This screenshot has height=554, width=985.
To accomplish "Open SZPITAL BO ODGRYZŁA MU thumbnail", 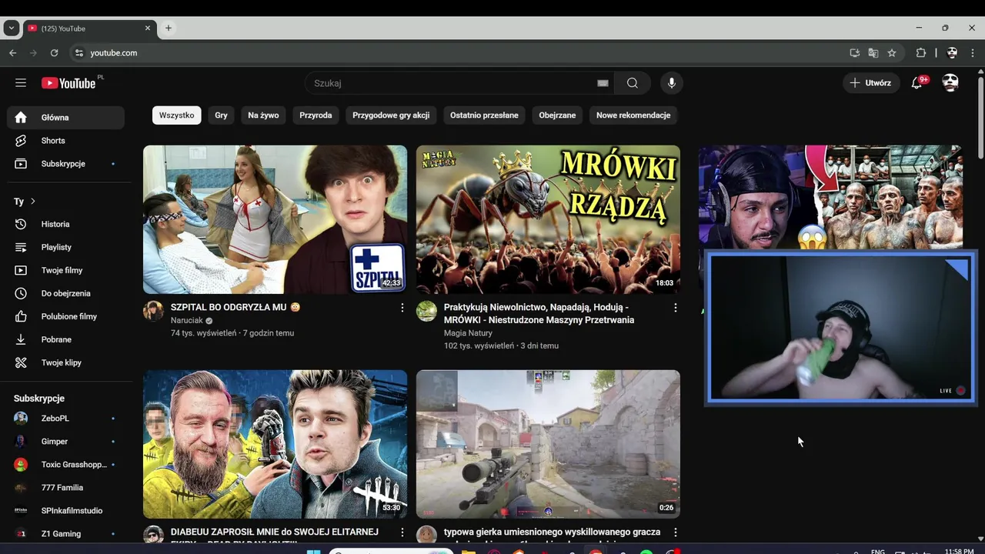I will (275, 219).
